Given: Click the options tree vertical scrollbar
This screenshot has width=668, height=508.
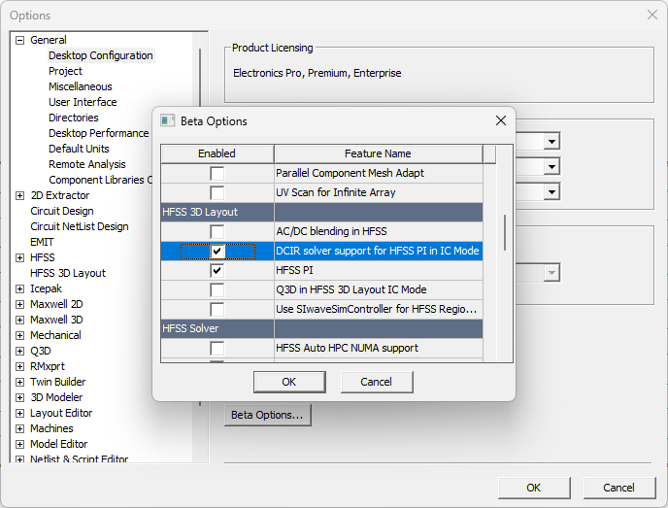Looking at the screenshot, I should pyautogui.click(x=200, y=226).
